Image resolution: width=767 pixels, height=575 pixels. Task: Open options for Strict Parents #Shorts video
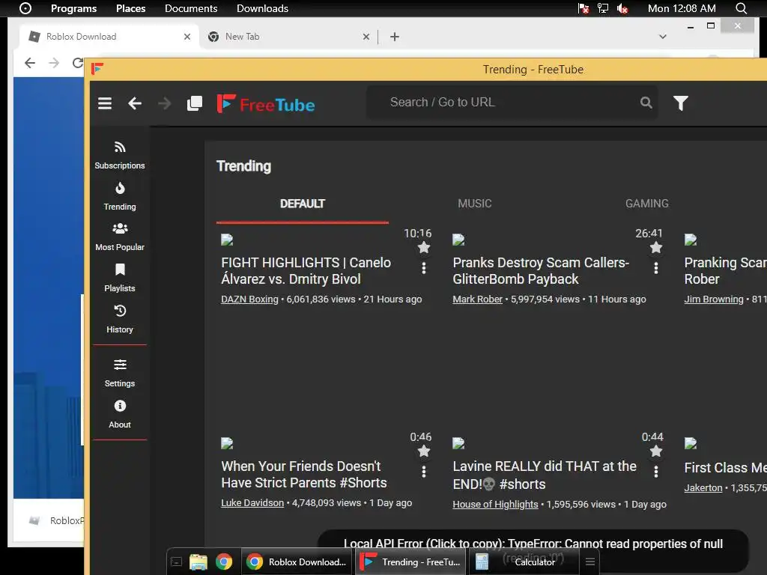pyautogui.click(x=424, y=472)
